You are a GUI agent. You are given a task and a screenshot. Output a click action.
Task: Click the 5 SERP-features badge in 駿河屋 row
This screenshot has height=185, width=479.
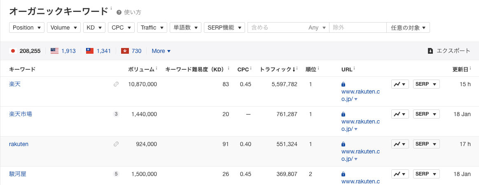tap(116, 174)
